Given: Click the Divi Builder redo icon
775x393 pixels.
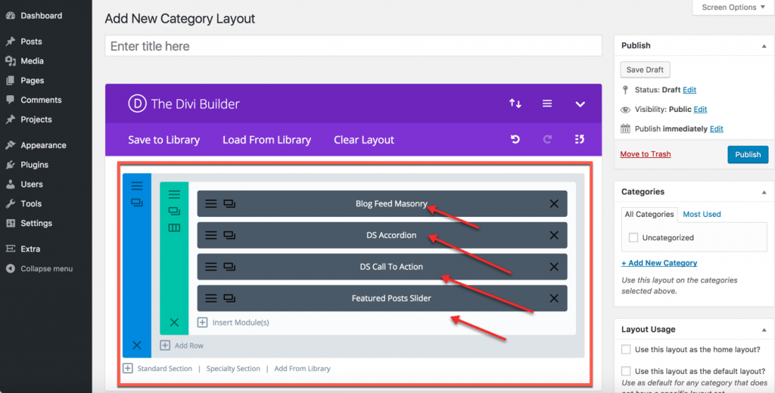Looking at the screenshot, I should click(x=547, y=140).
